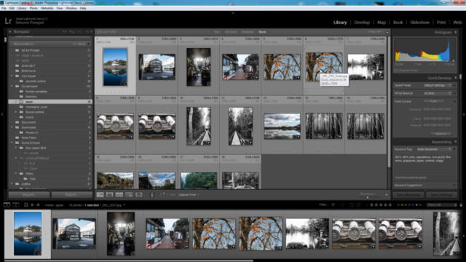
Task: Switch to Loupe view in the toolbar
Action: (x=110, y=195)
